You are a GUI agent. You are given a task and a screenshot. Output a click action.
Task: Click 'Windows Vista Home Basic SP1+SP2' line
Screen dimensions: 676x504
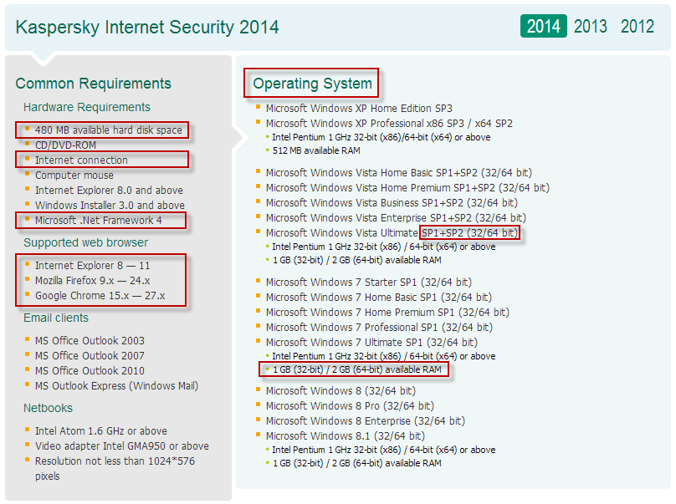(399, 173)
